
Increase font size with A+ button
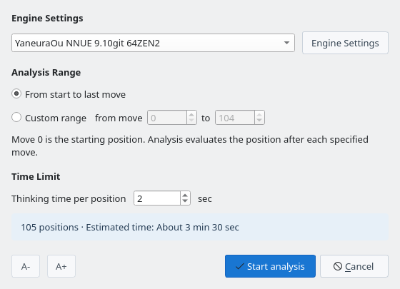point(61,266)
